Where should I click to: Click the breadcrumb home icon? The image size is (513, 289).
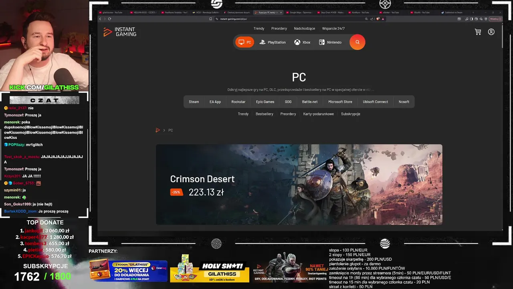coord(158,130)
